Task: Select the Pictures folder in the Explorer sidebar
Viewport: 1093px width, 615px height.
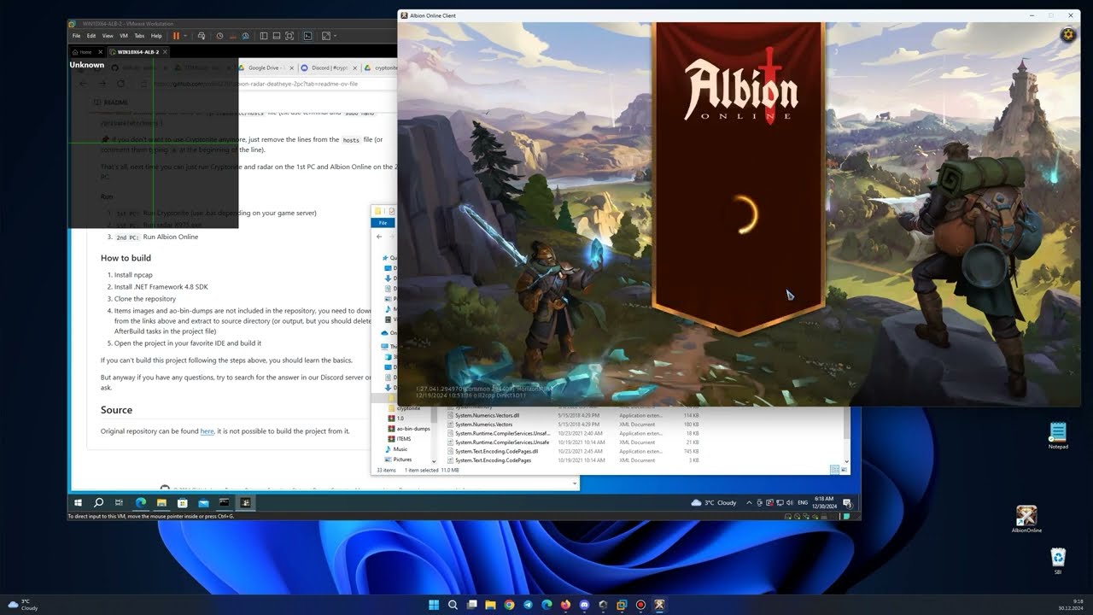Action: (x=398, y=460)
